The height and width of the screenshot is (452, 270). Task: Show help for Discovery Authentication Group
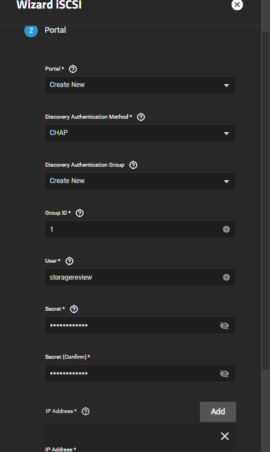pos(133,165)
